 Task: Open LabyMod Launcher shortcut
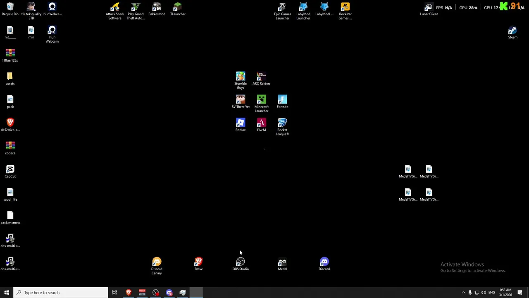coord(303,11)
